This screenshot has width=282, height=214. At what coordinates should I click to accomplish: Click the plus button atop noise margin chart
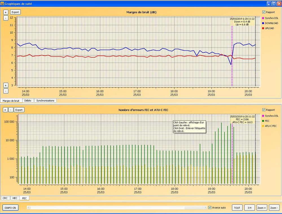click(x=6, y=12)
